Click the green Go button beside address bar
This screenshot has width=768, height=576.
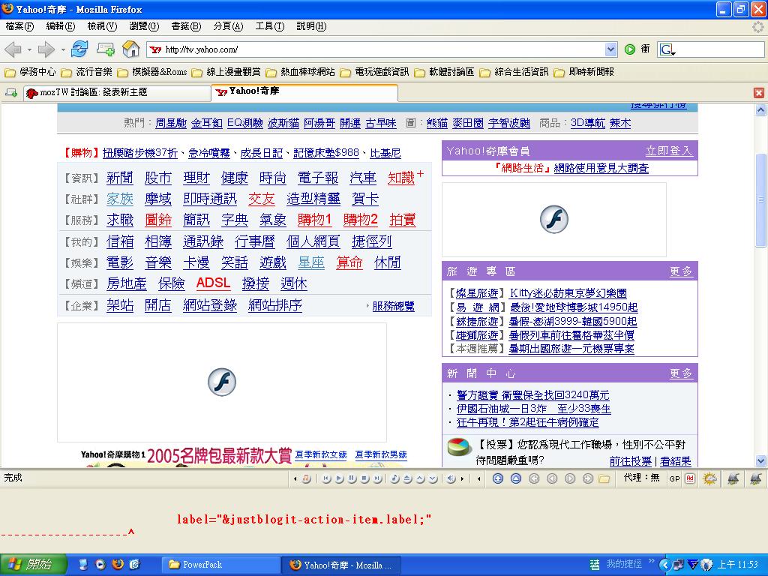pyautogui.click(x=631, y=49)
